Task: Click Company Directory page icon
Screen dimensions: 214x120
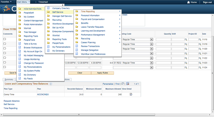Action: point(48,8)
